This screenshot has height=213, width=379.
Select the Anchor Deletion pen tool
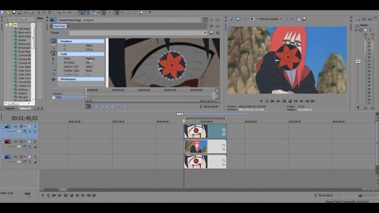[x=54, y=59]
